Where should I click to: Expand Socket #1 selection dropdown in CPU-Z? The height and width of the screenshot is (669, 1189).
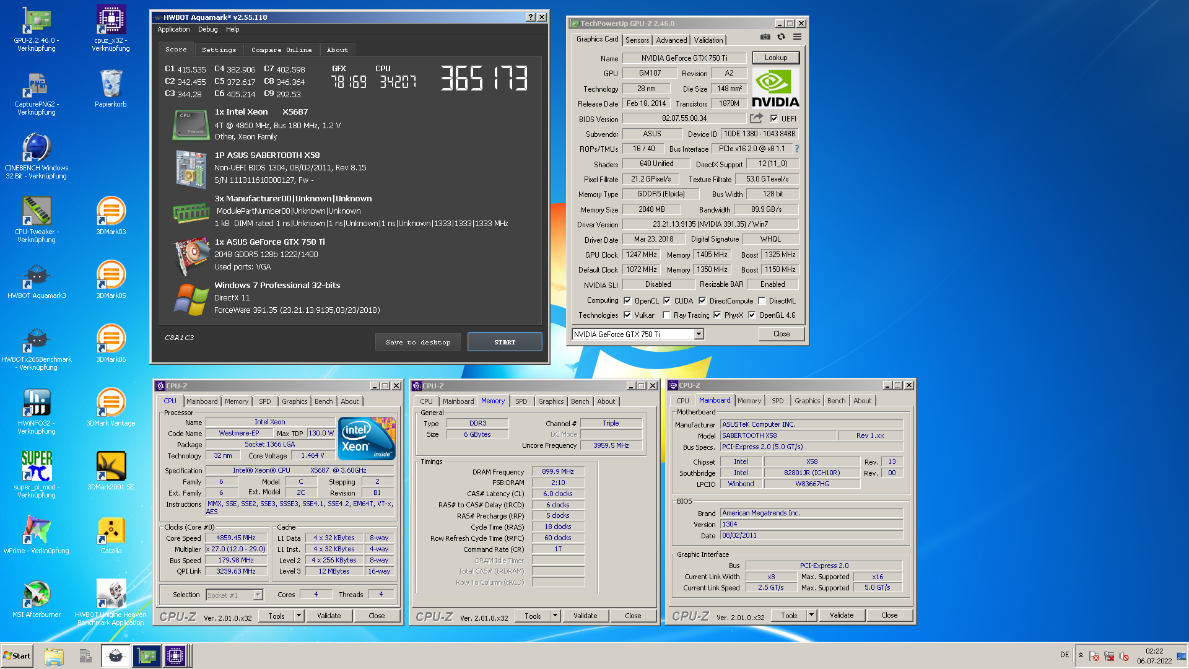(258, 595)
